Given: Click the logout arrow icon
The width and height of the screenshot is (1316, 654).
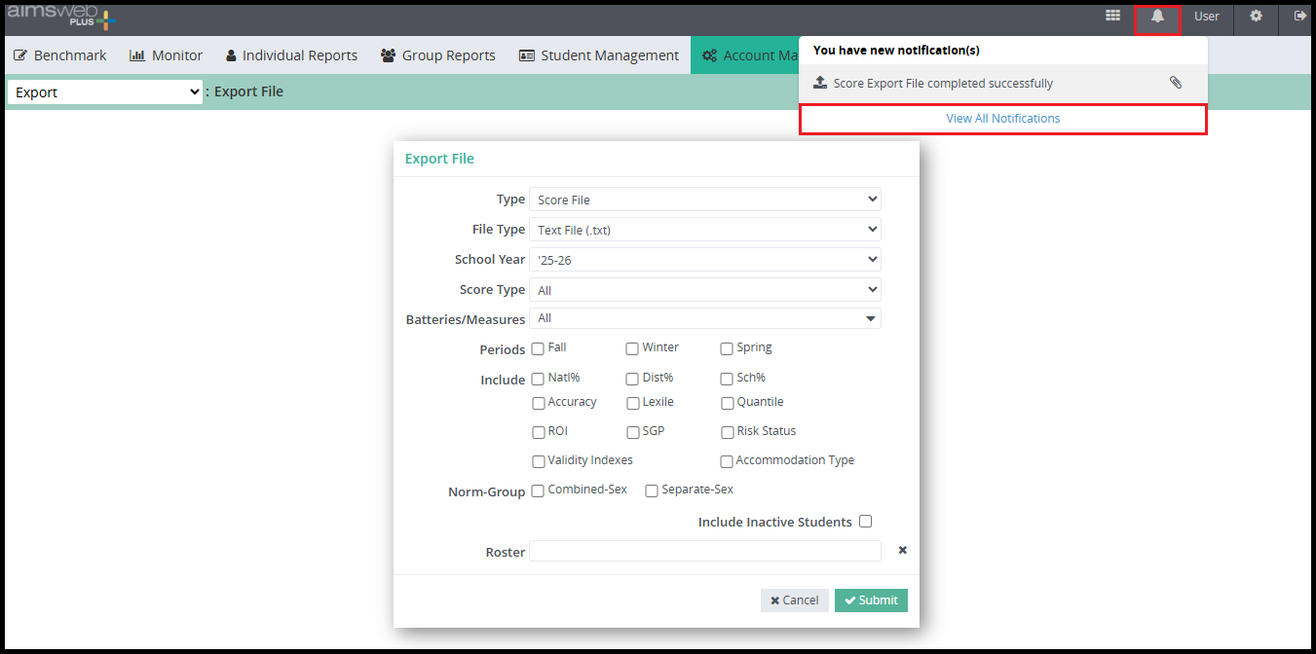Looking at the screenshot, I should (1299, 17).
